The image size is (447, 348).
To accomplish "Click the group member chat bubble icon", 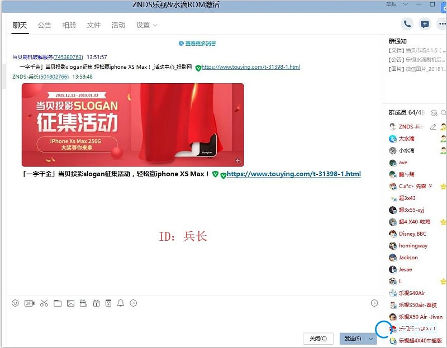I will (434, 113).
